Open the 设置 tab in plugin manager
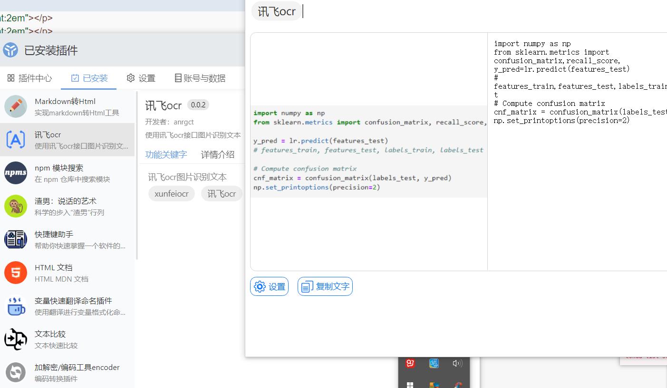Viewport: 667px width, 388px height. tap(141, 78)
